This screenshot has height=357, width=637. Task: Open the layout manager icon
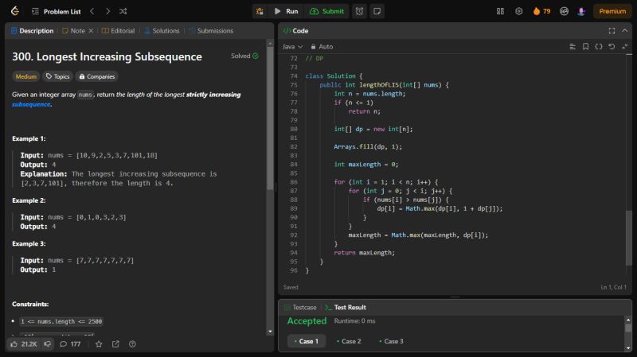tap(501, 11)
